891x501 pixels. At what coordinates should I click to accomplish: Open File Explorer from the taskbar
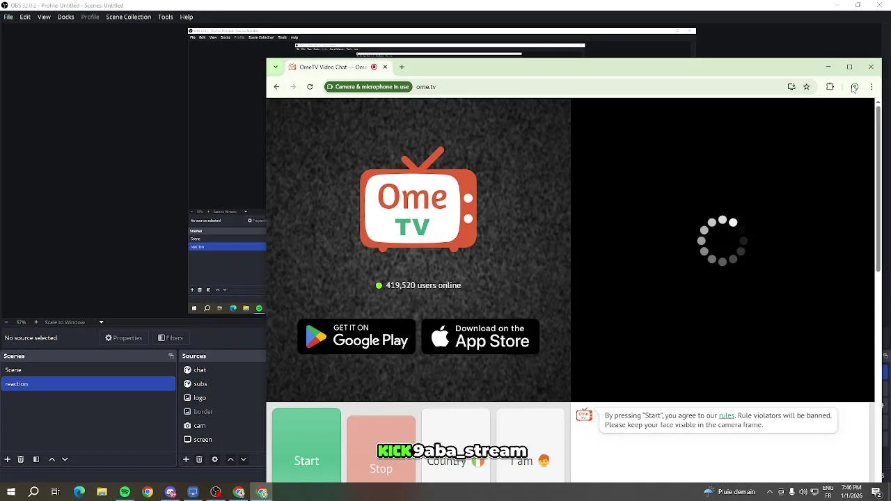click(x=102, y=492)
